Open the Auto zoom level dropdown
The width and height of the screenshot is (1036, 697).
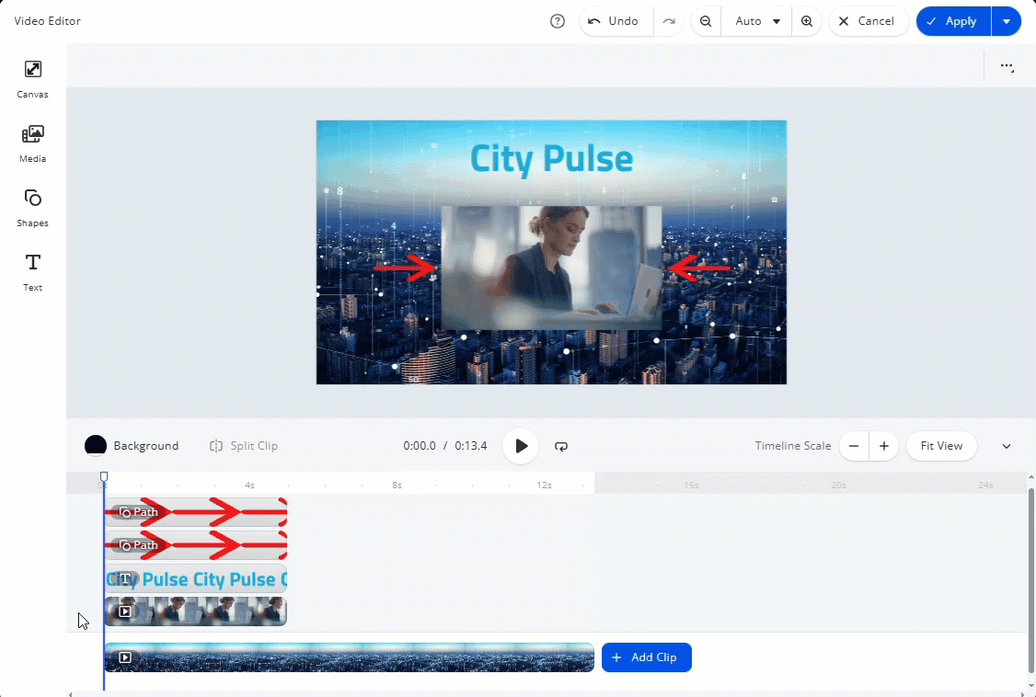coord(757,21)
